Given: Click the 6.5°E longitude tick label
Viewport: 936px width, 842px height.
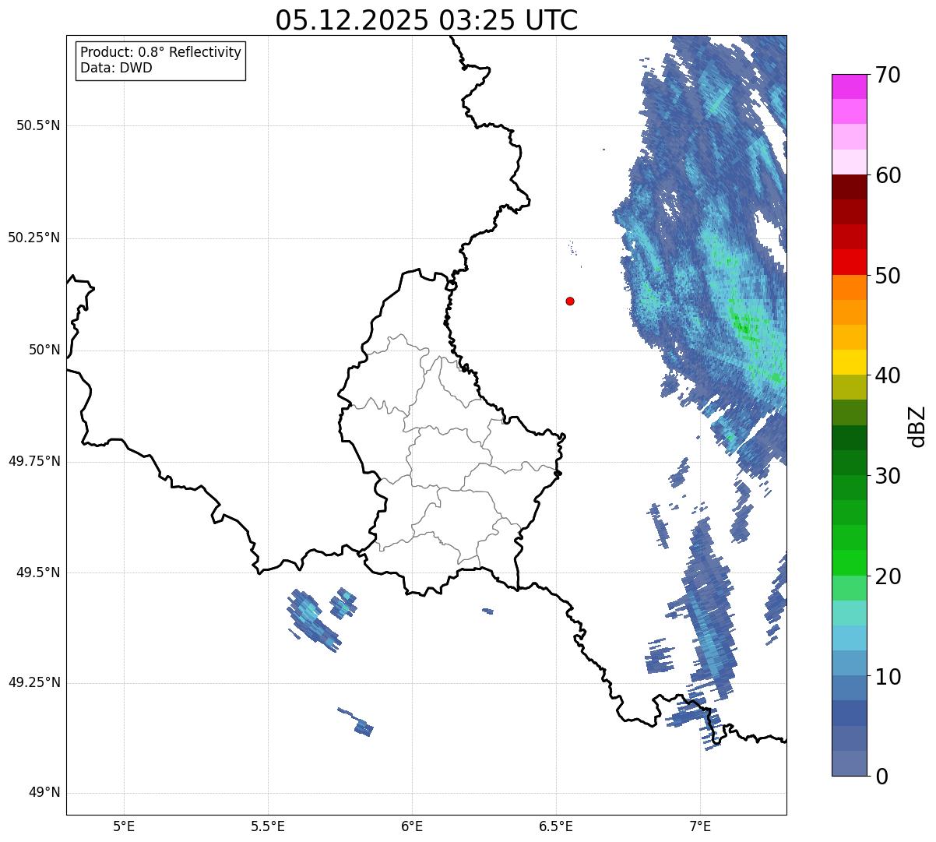Looking at the screenshot, I should (x=556, y=826).
